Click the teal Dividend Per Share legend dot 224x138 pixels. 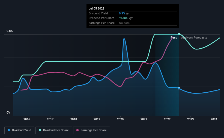(40, 130)
